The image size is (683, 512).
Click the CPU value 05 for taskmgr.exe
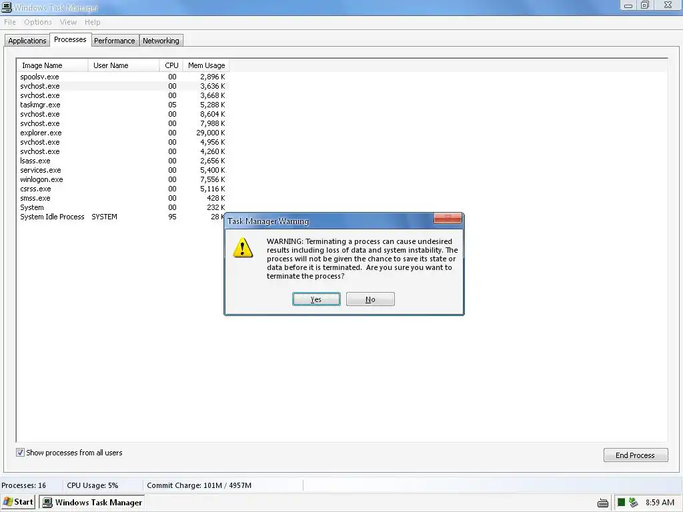point(173,105)
